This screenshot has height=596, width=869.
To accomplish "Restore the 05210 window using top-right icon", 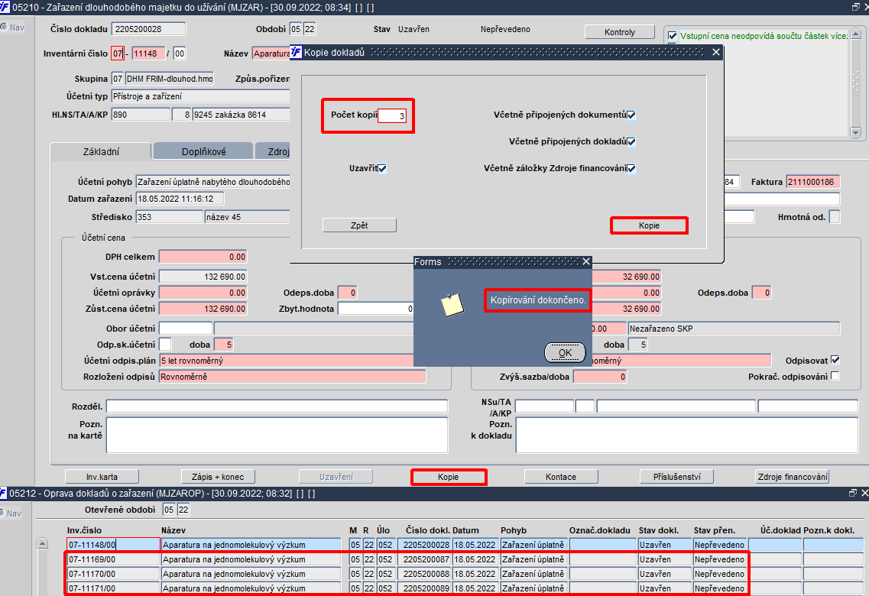I will pos(855,7).
